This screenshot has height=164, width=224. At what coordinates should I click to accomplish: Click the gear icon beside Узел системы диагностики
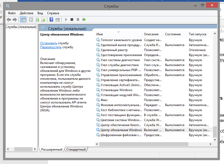pyautogui.click(x=98, y=60)
